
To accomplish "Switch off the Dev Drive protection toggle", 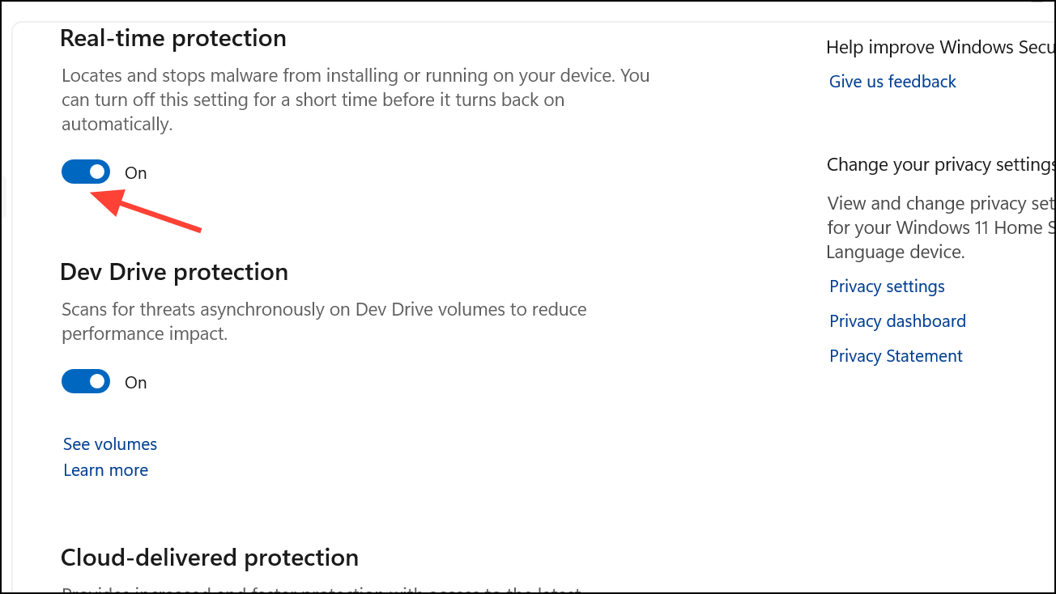I will tap(85, 381).
